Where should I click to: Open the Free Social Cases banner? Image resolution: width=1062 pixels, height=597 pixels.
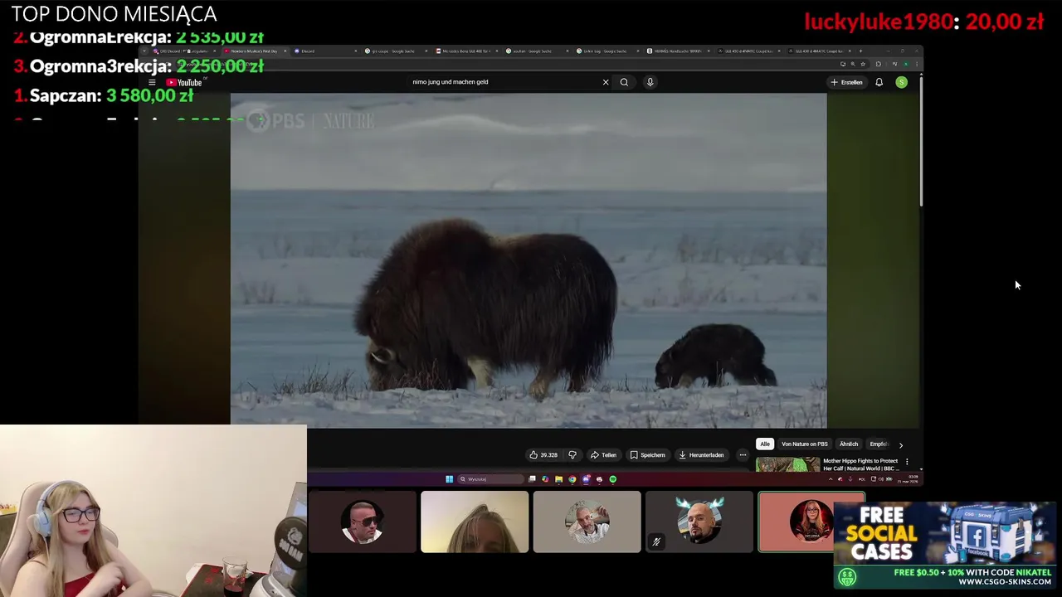pyautogui.click(x=947, y=545)
